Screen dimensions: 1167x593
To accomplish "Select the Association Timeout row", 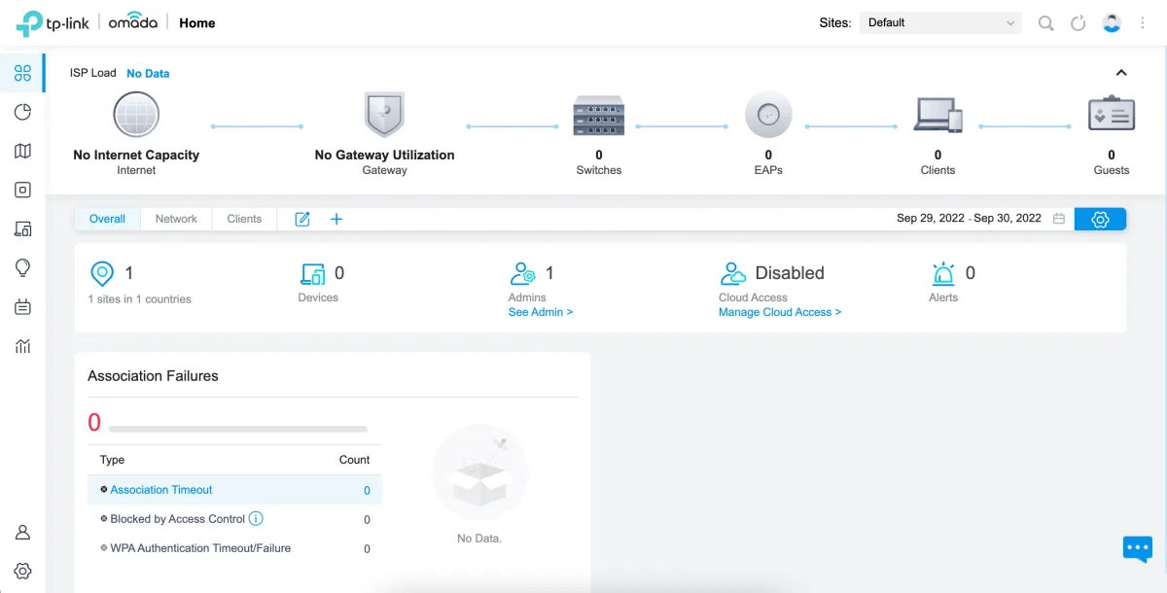I will (234, 490).
